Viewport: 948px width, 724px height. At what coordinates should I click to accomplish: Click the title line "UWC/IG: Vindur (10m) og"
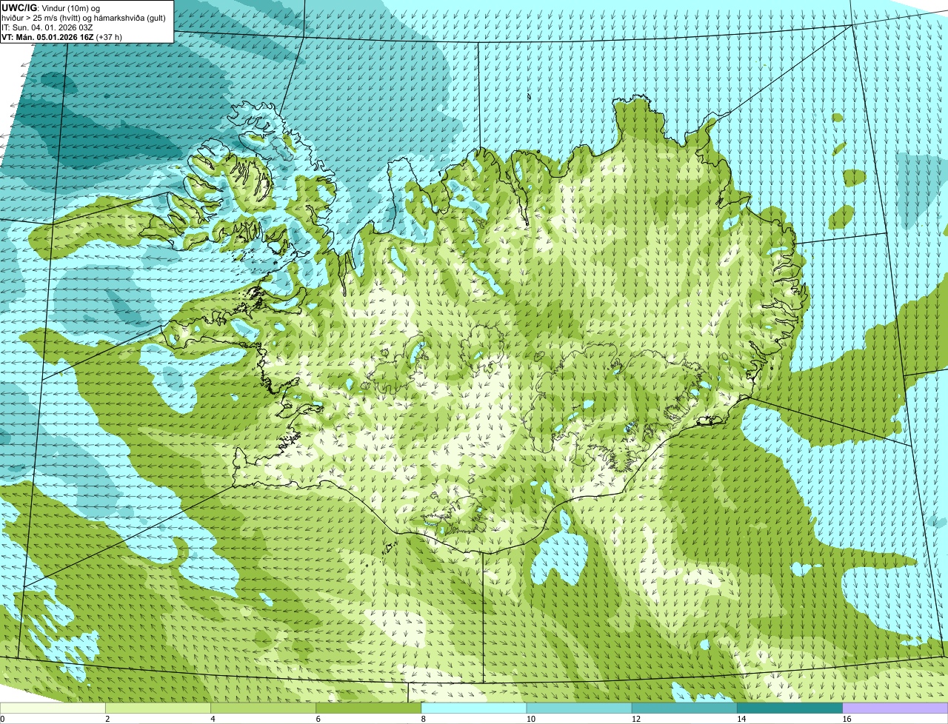click(x=51, y=7)
